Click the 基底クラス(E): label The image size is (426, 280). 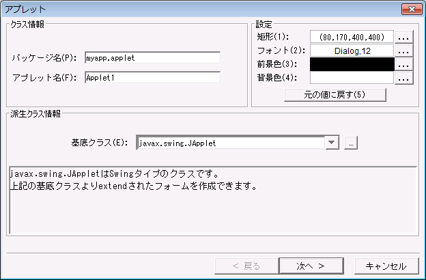[x=100, y=143]
